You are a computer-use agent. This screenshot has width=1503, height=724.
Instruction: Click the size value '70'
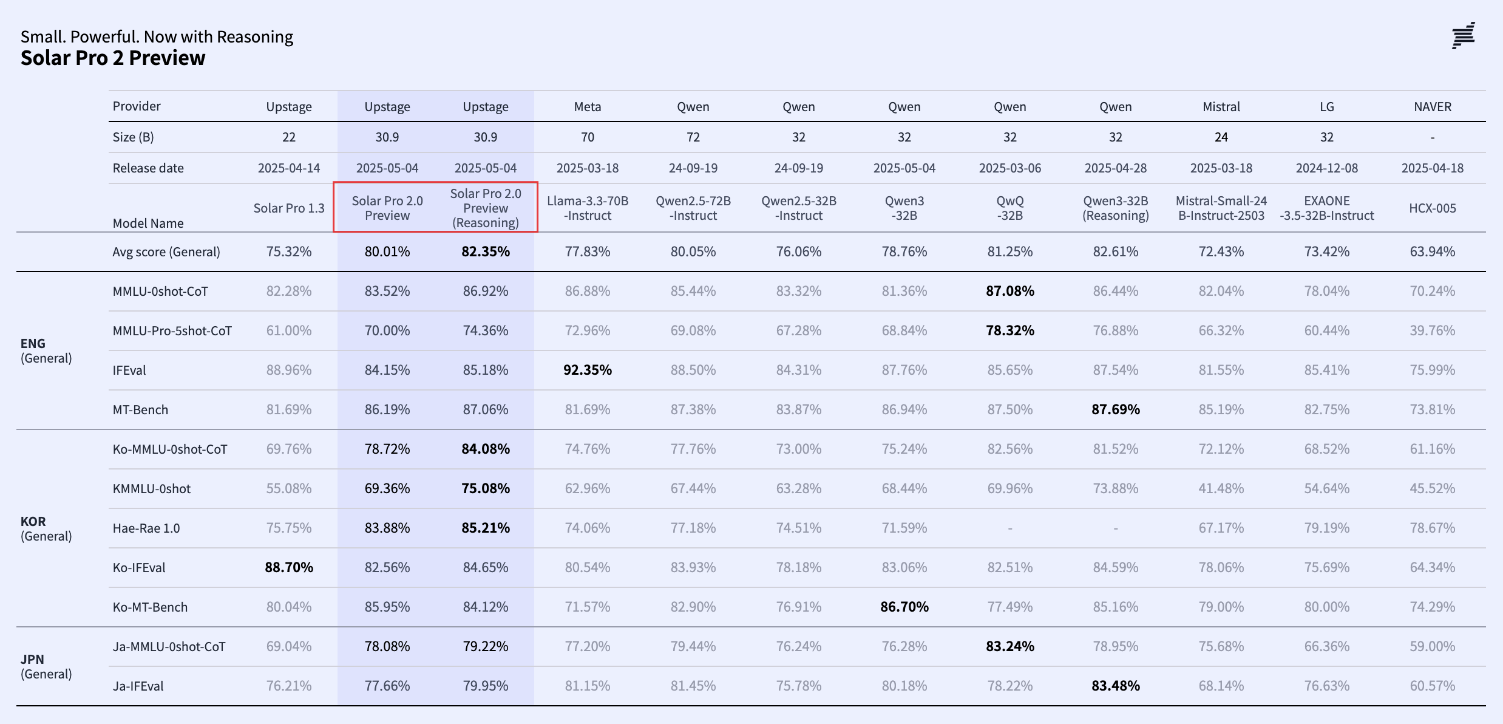[588, 137]
